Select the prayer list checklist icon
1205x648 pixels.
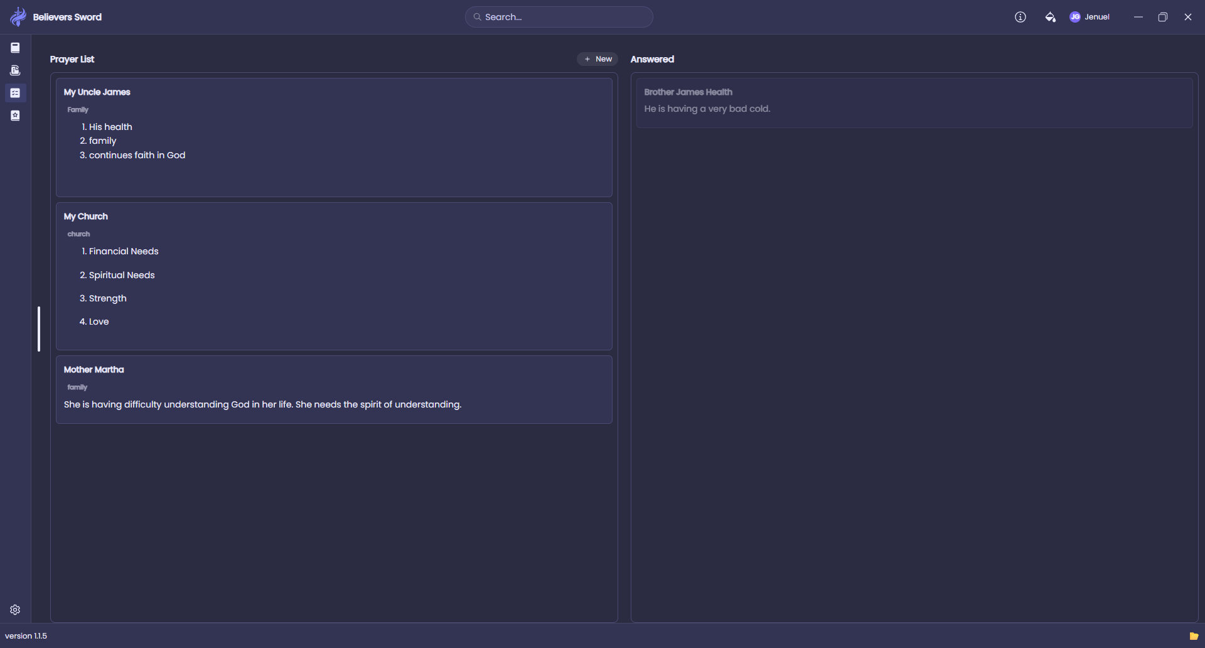point(15,93)
